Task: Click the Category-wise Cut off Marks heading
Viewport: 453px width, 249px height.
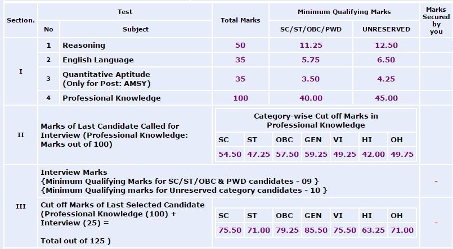Action: (x=316, y=120)
